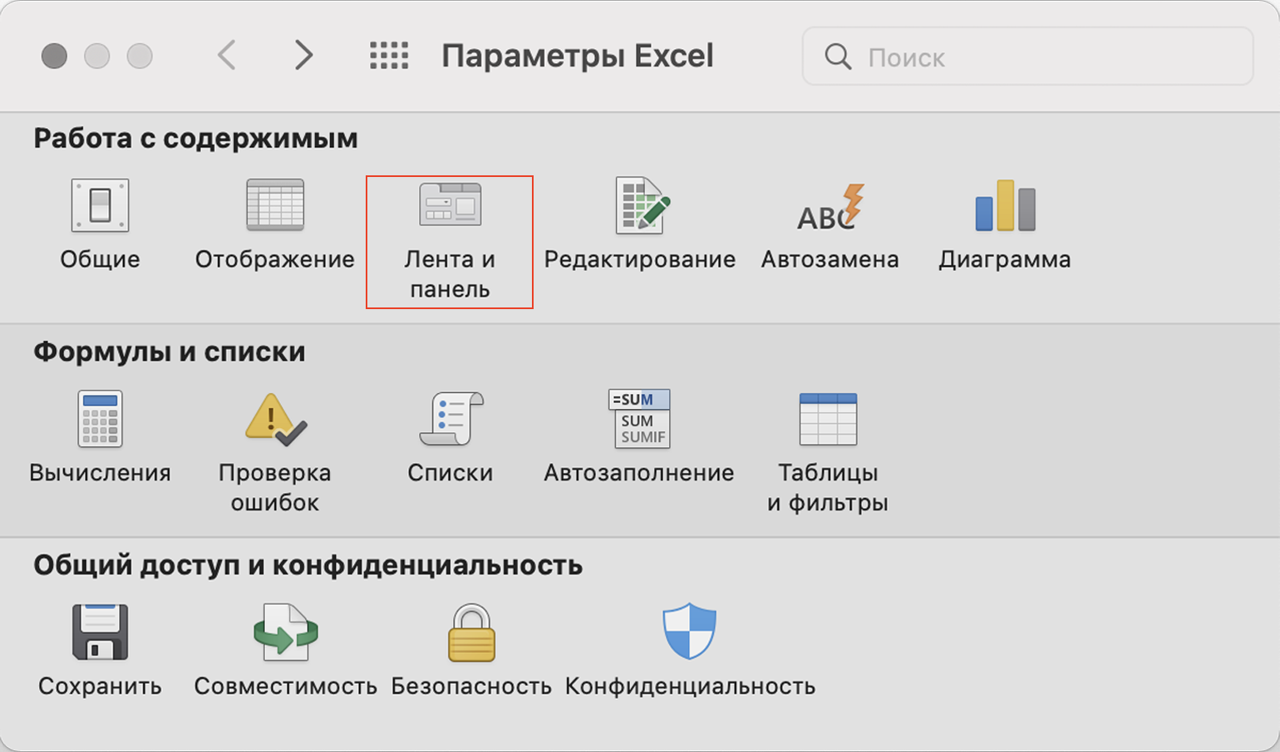The image size is (1280, 752).
Task: Click the Сохранить floppy disk icon
Action: (100, 633)
